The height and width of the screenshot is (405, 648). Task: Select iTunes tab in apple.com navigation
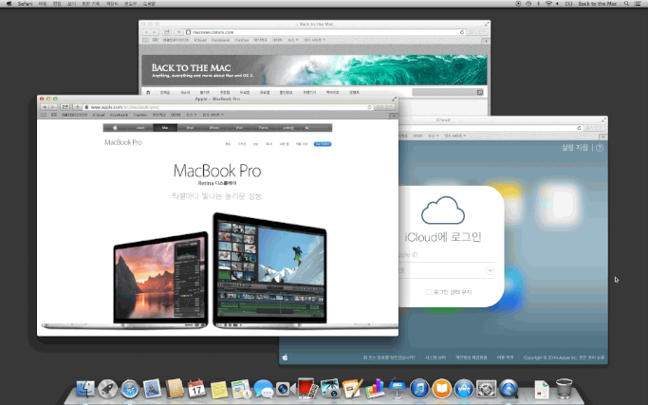tap(264, 128)
